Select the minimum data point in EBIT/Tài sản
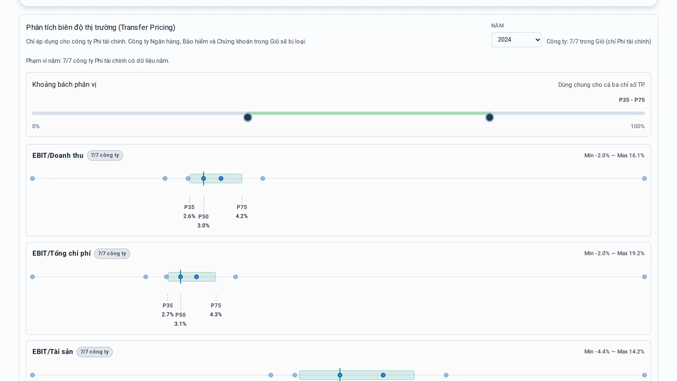 32,375
